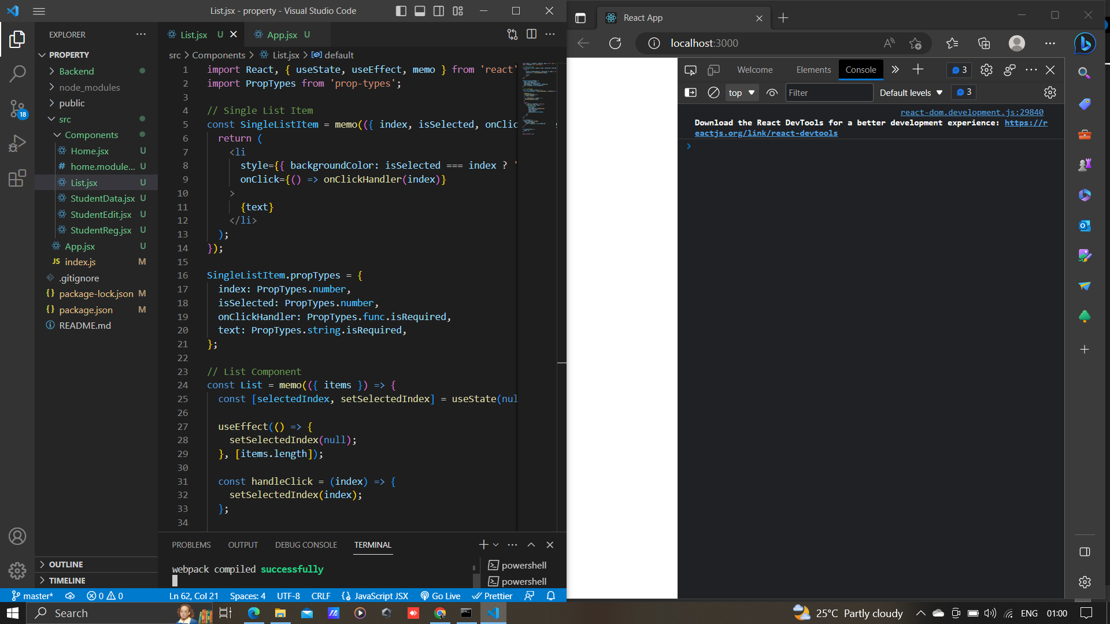
Task: Maximize the terminal panel with the chevron
Action: 531,544
